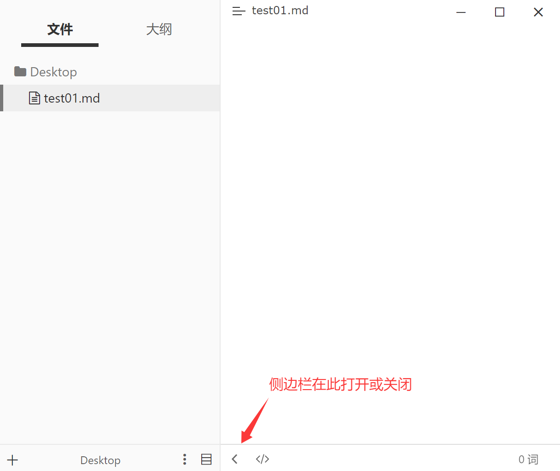The width and height of the screenshot is (560, 471).
Task: Click the folder icon next to Desktop
Action: [x=20, y=71]
